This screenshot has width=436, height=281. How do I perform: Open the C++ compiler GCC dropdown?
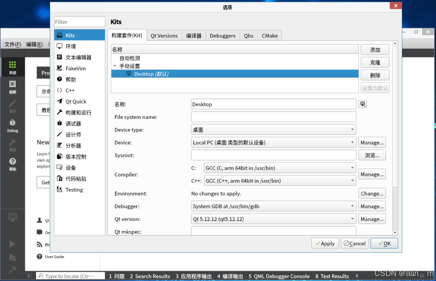coord(280,181)
